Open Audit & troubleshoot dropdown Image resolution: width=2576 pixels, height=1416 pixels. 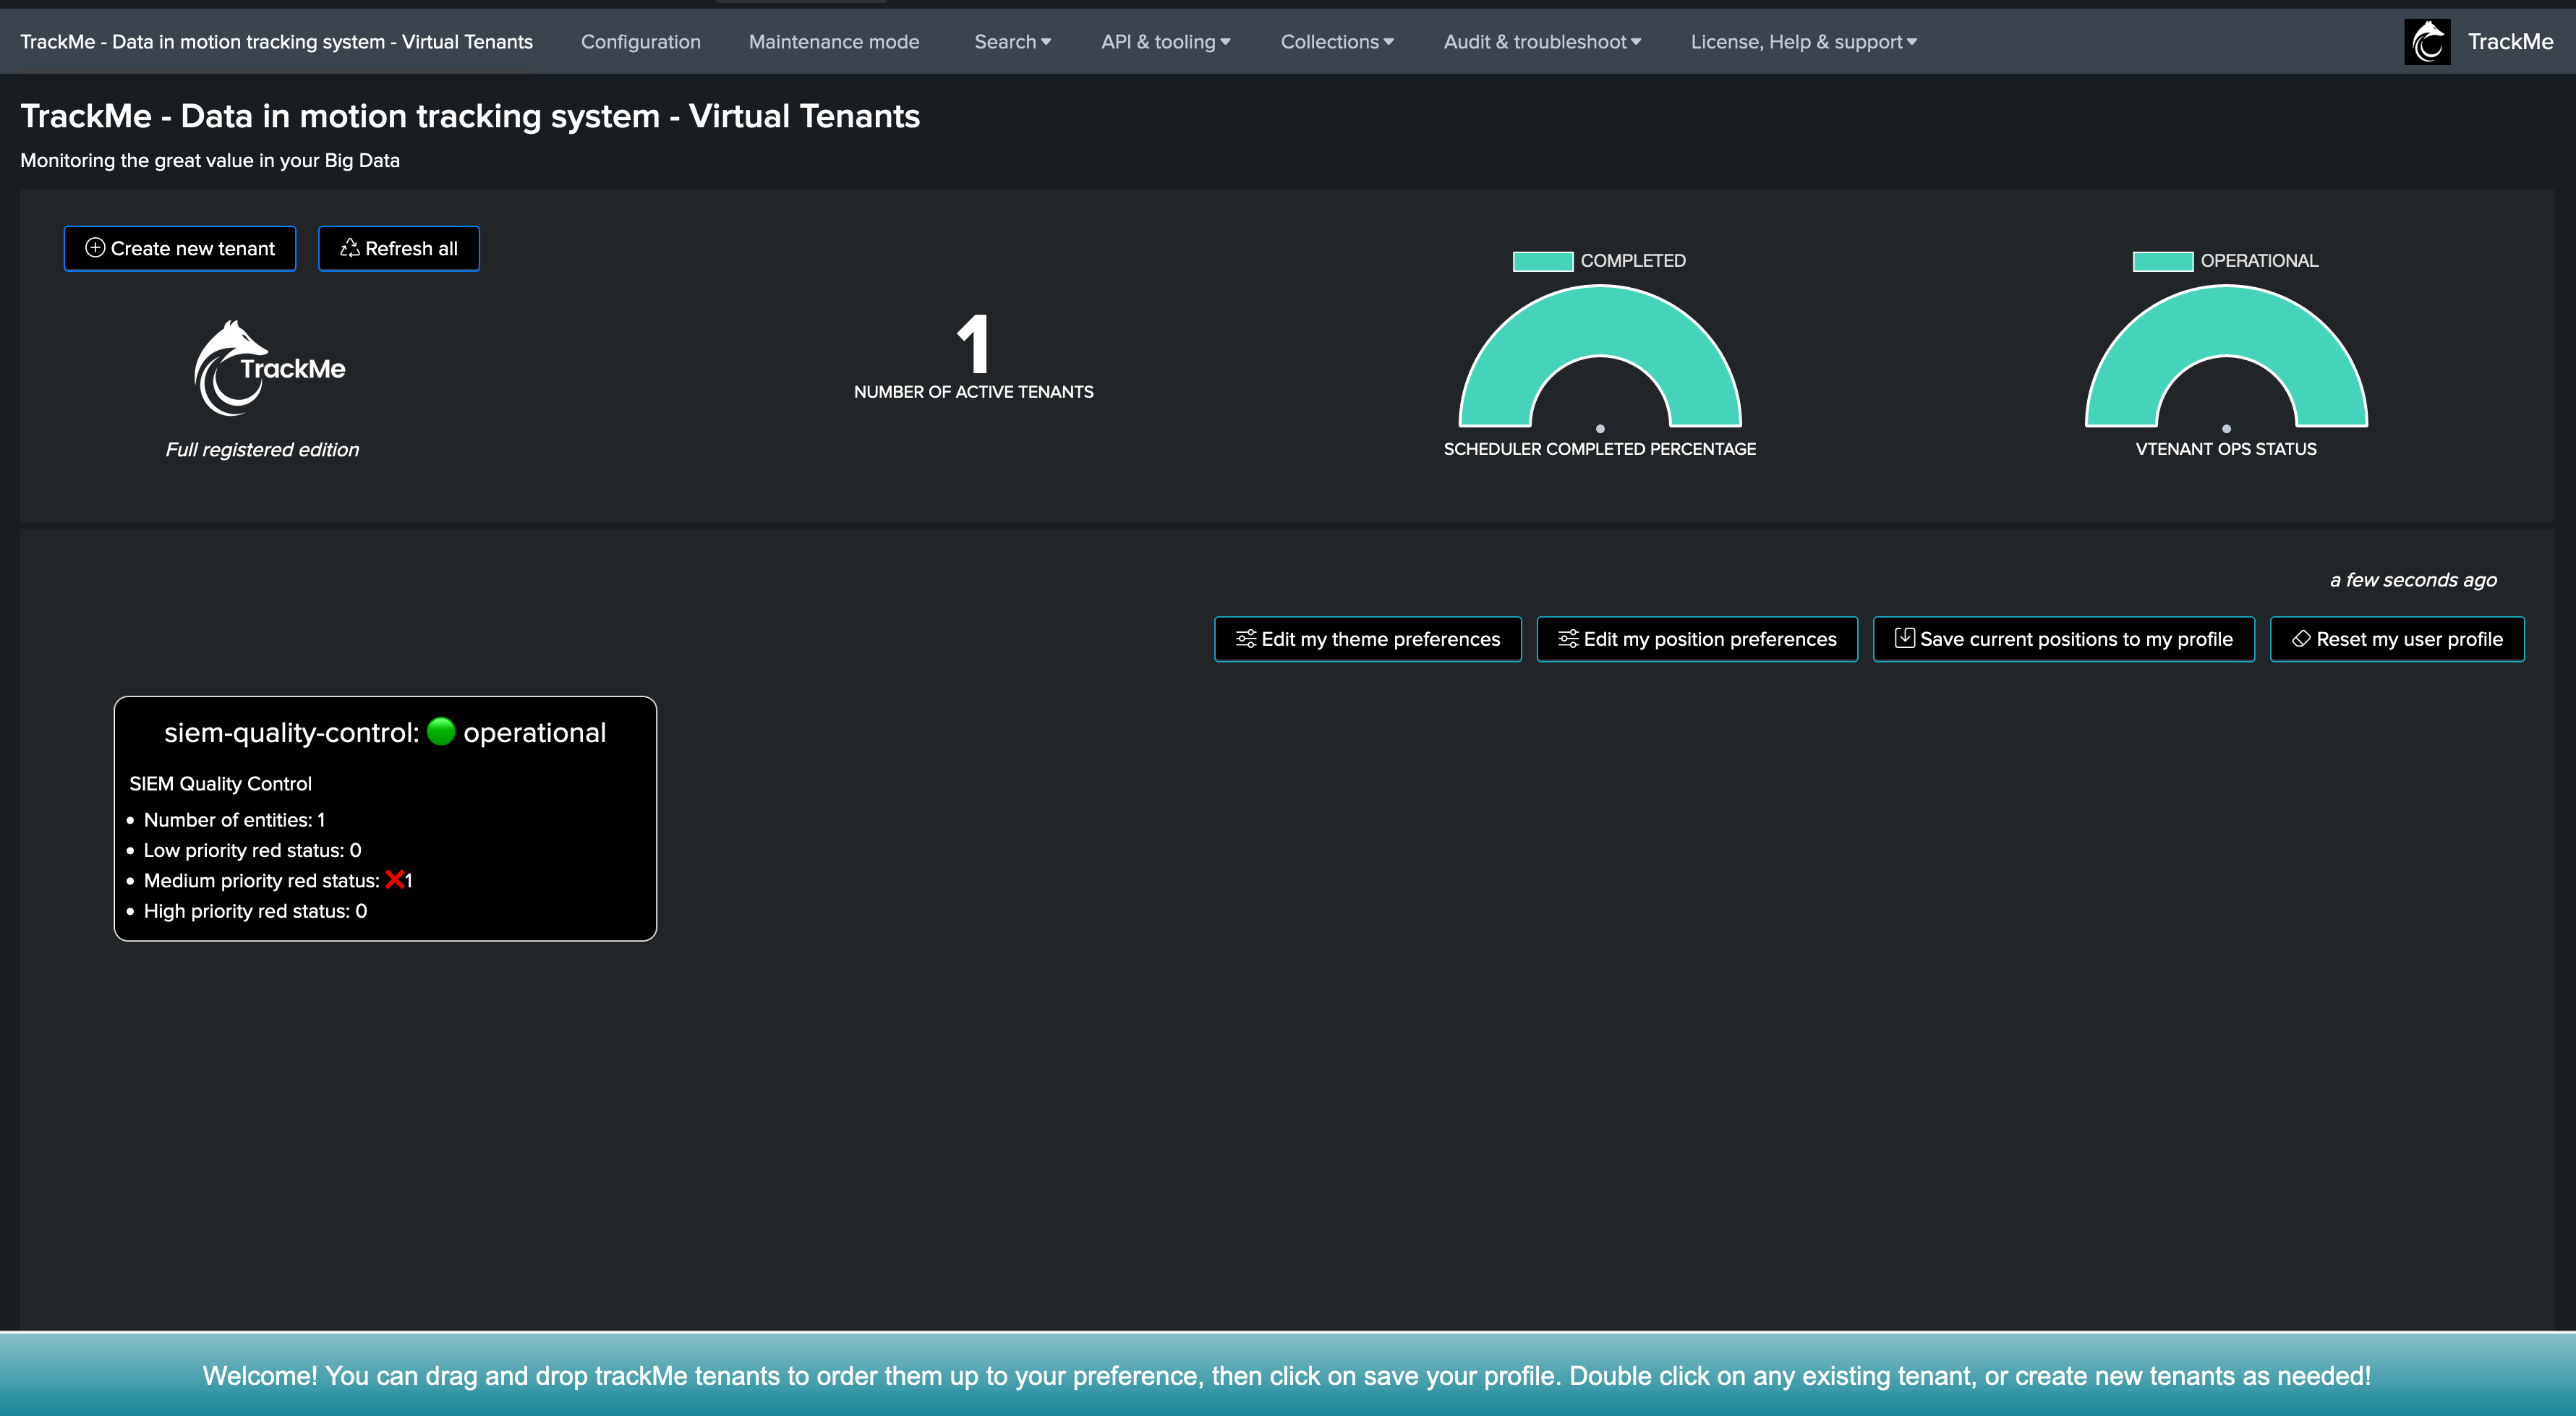pyautogui.click(x=1541, y=42)
